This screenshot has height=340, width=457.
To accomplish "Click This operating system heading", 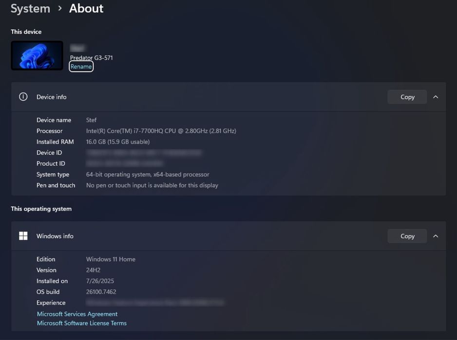I will pos(41,209).
